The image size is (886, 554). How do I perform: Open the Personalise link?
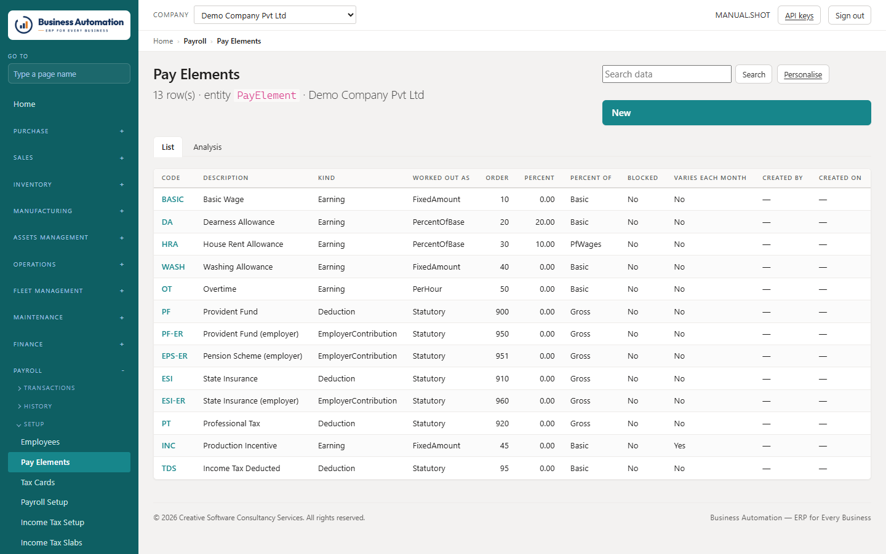pos(803,74)
